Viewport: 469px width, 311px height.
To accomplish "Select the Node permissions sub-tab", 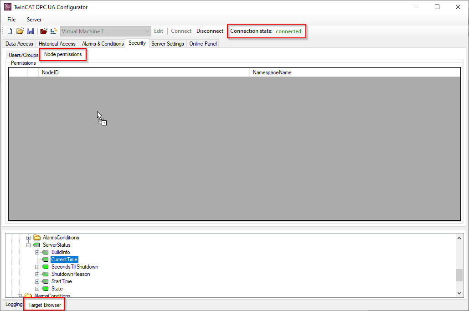I will (63, 54).
